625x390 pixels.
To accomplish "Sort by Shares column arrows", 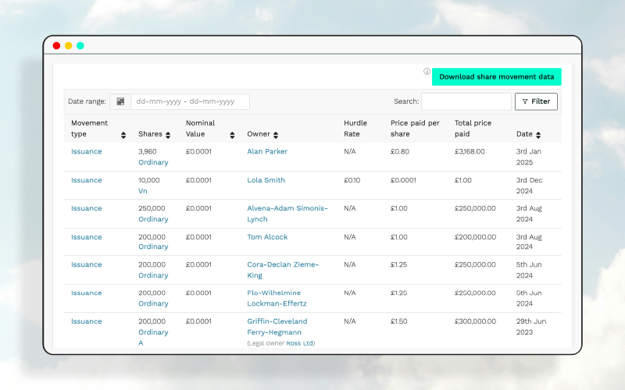I will [168, 135].
